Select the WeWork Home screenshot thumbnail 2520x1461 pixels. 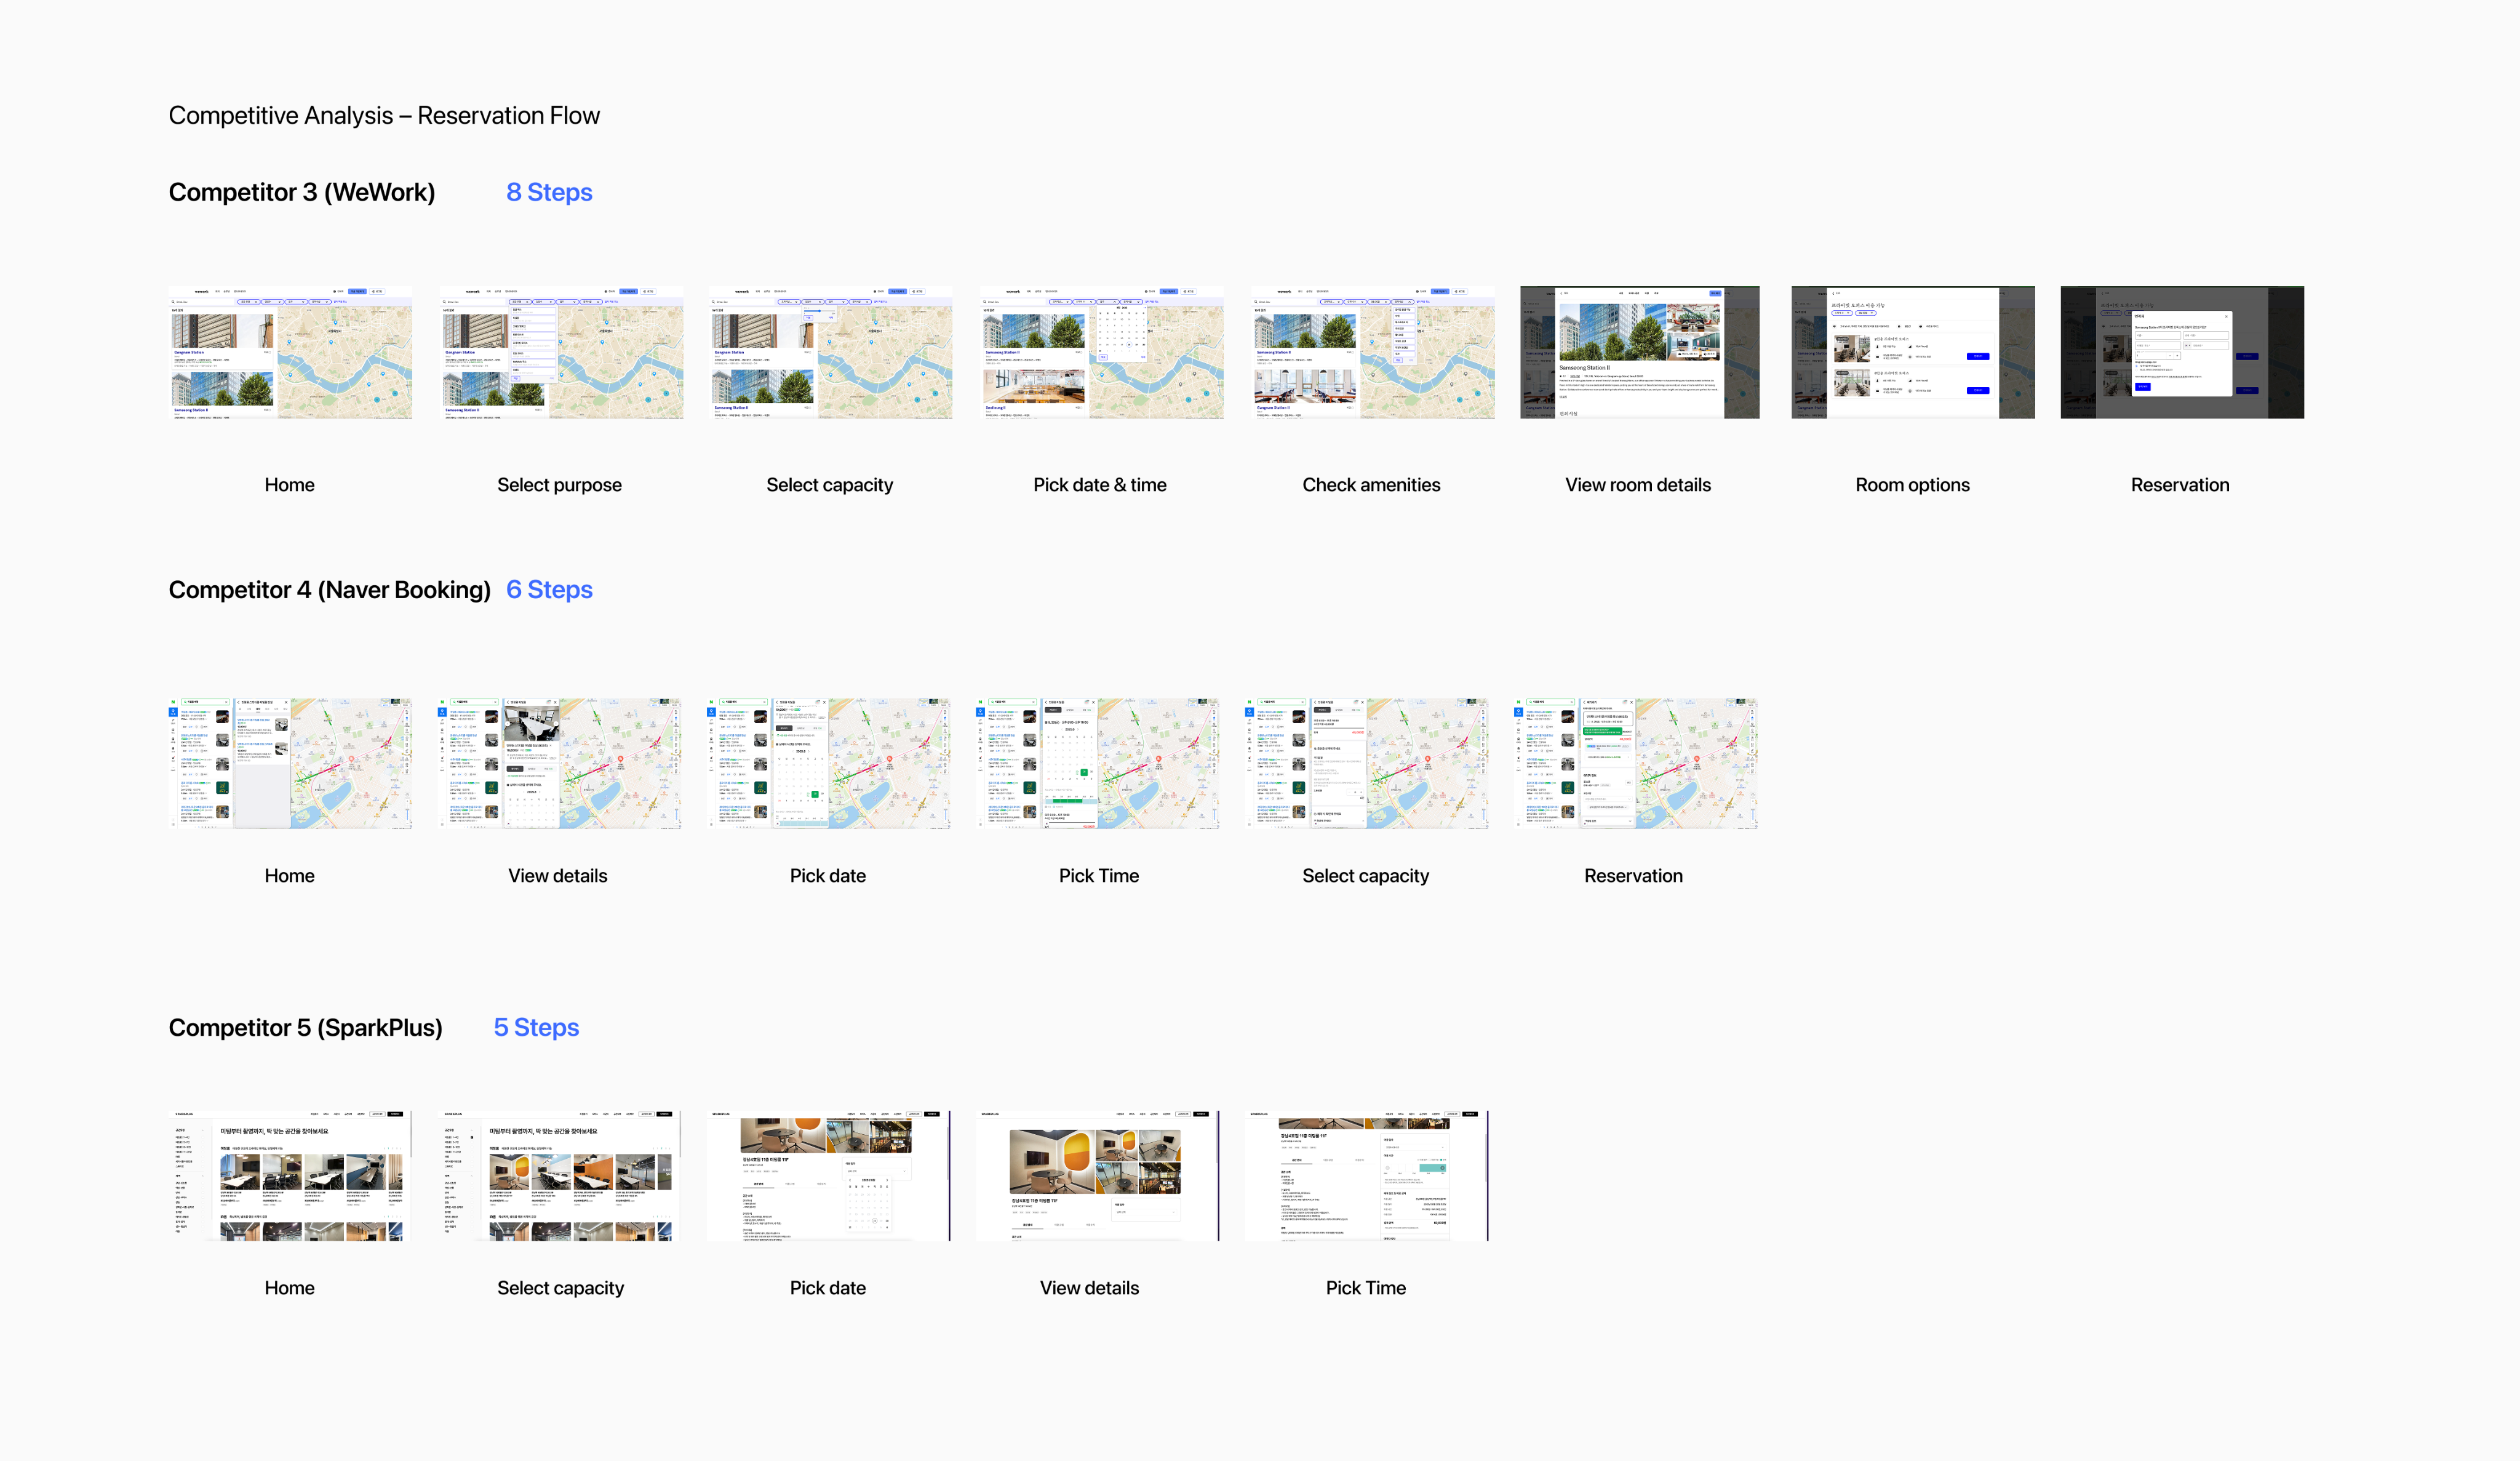(290, 352)
